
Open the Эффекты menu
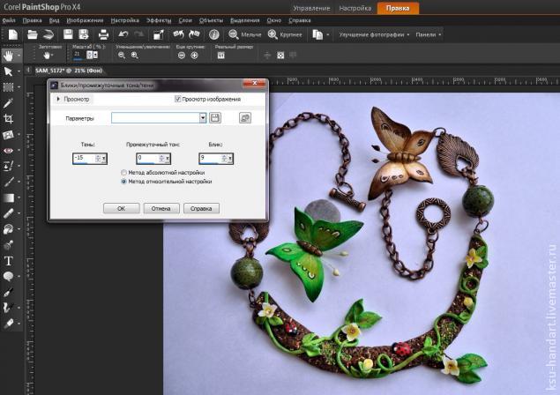click(x=159, y=20)
